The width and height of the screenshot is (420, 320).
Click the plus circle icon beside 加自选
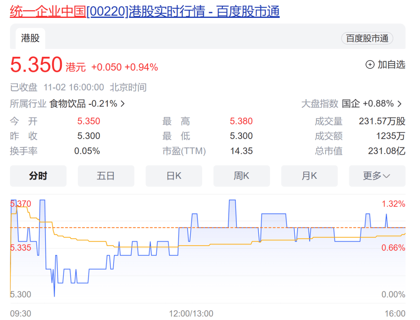370,65
